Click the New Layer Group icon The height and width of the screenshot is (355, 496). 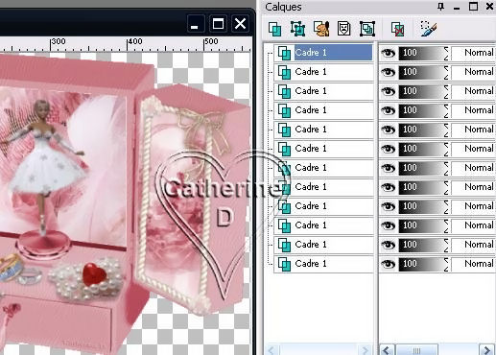pyautogui.click(x=367, y=29)
